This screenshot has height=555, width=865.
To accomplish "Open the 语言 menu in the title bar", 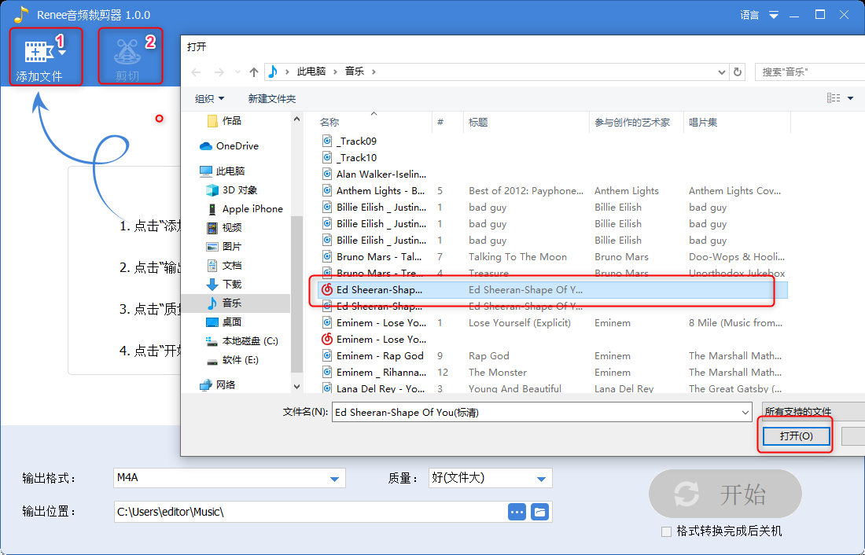I will [749, 15].
